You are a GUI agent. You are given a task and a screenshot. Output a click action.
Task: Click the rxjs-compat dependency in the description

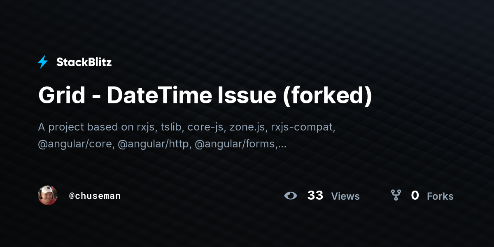point(303,127)
